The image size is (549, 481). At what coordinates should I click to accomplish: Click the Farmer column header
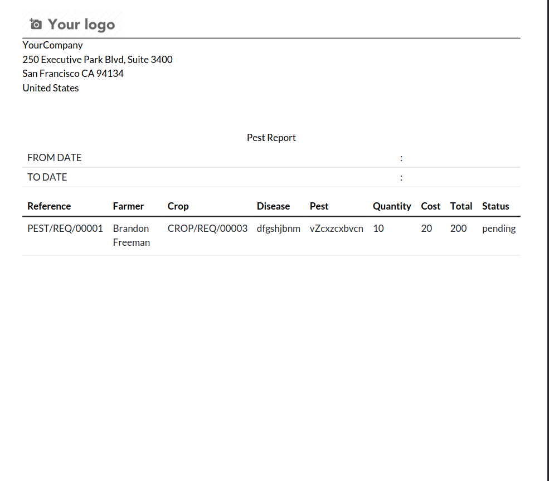coord(128,206)
